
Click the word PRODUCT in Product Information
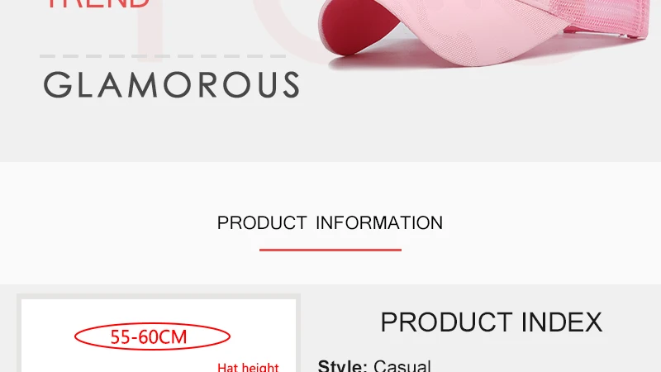coord(262,222)
